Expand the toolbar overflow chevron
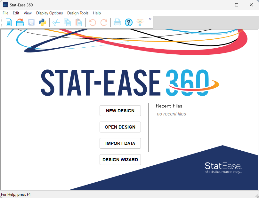Image resolution: width=259 pixels, height=198 pixels. pyautogui.click(x=150, y=19)
